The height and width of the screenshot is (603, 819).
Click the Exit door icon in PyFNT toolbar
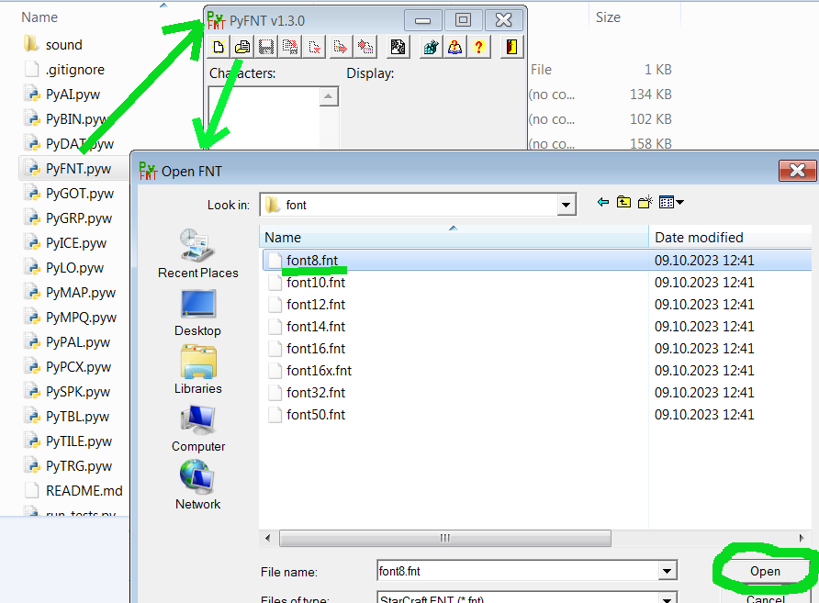[512, 47]
